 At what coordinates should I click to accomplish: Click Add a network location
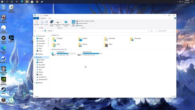(66, 23)
